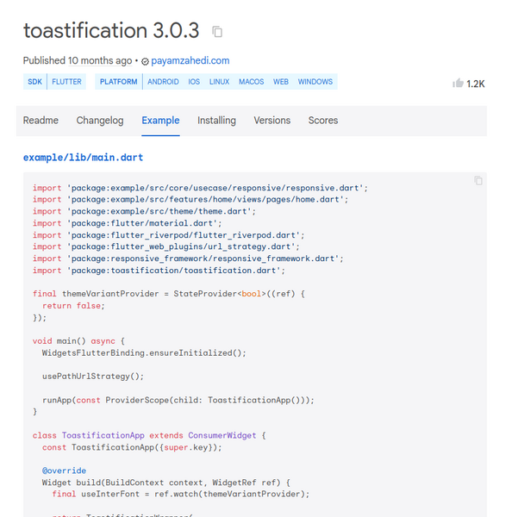
Task: Click the WEB platform tag
Action: click(x=281, y=82)
